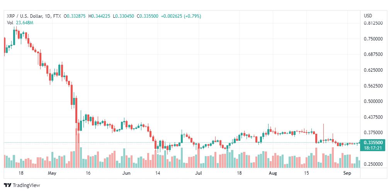Click the 0.250000 price axis label
391x192 pixels.
[373, 164]
